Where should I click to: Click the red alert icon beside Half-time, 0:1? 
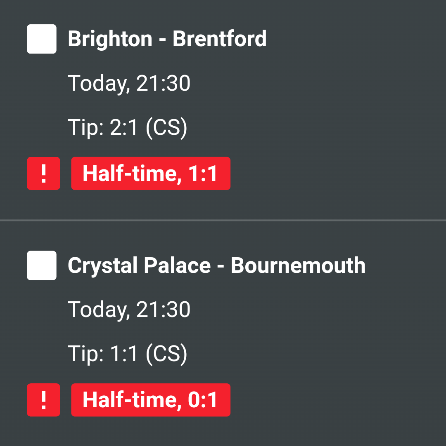coord(43,400)
